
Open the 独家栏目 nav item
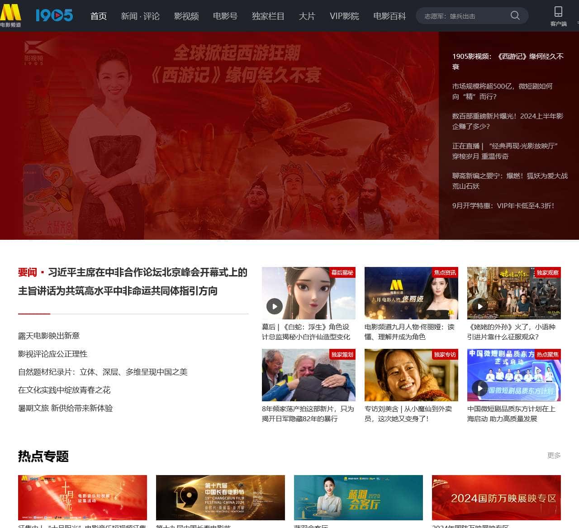pyautogui.click(x=268, y=16)
